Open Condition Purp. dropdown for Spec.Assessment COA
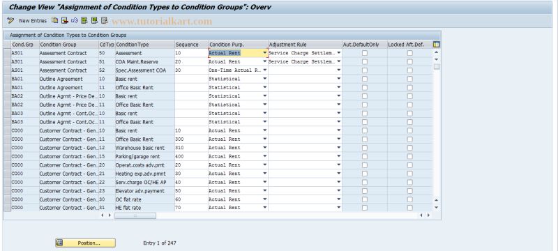 point(265,70)
